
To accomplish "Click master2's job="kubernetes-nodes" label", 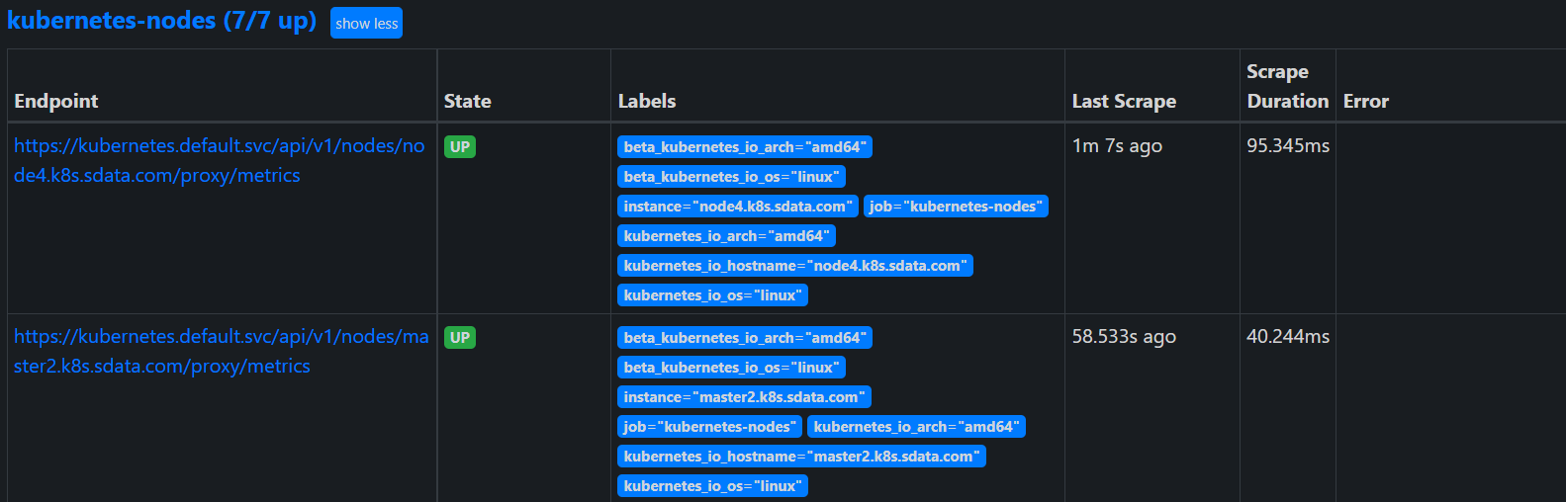I will pos(709,427).
